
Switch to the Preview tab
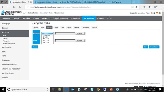76,27
